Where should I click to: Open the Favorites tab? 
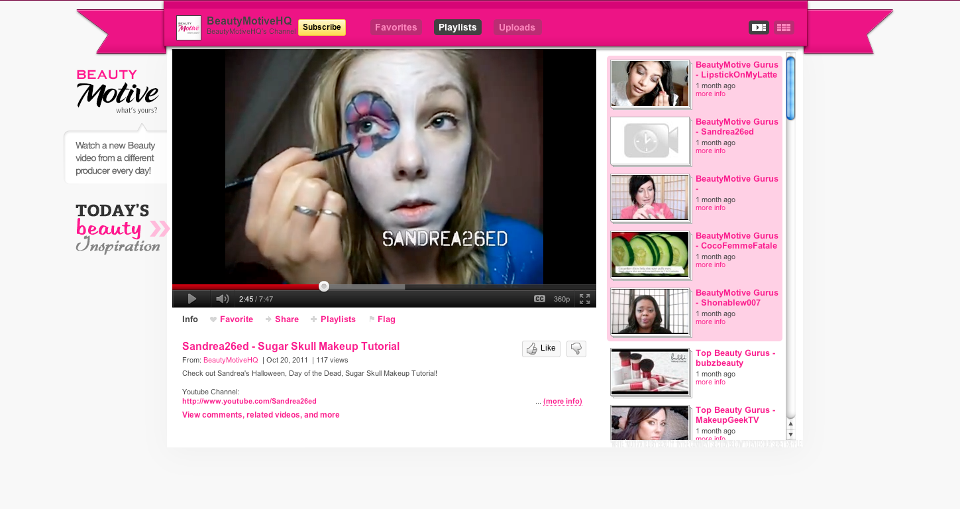pyautogui.click(x=396, y=27)
